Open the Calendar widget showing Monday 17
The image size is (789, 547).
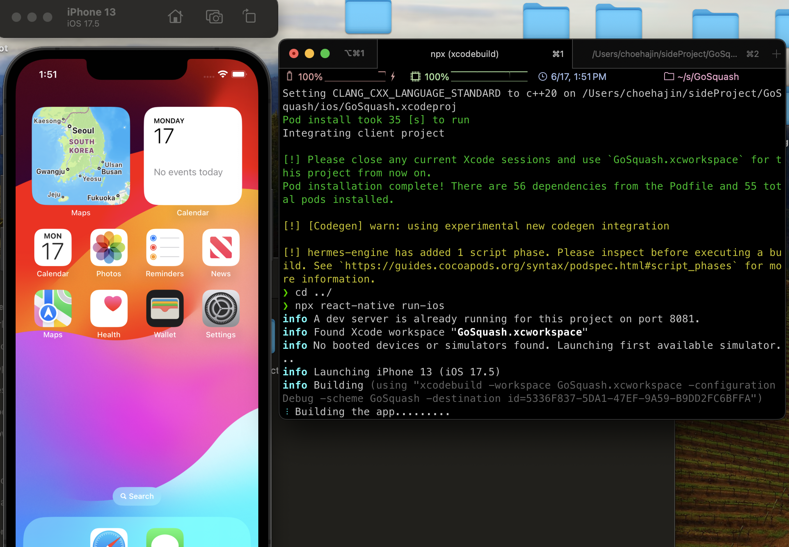click(x=193, y=156)
